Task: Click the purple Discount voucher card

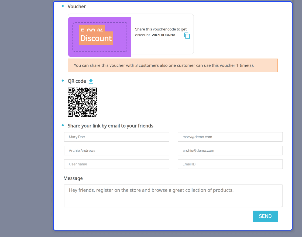Action: (x=99, y=37)
